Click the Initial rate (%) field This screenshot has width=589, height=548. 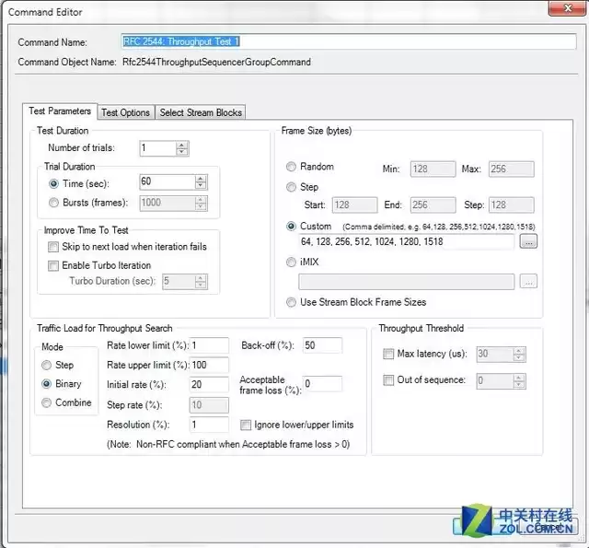(x=210, y=384)
